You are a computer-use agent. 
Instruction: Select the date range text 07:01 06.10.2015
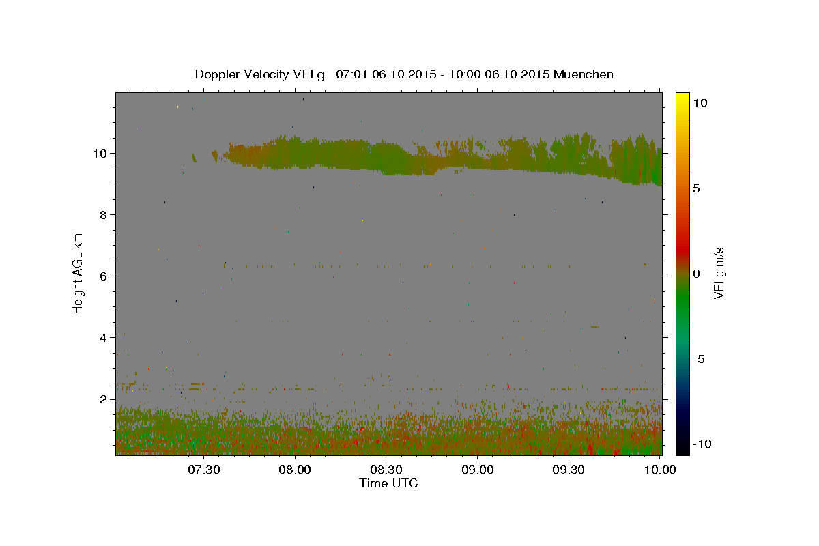pyautogui.click(x=386, y=74)
